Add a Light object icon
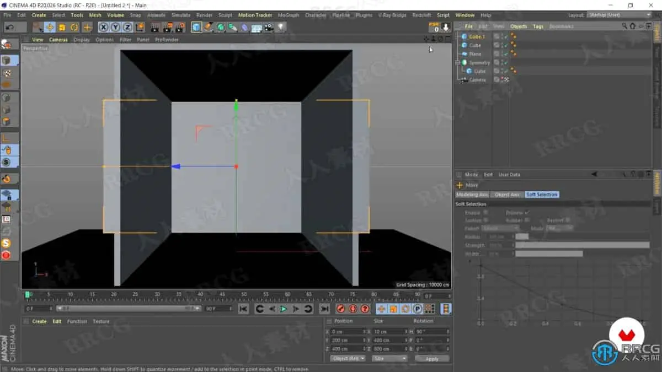This screenshot has height=372, width=662. pos(281,27)
